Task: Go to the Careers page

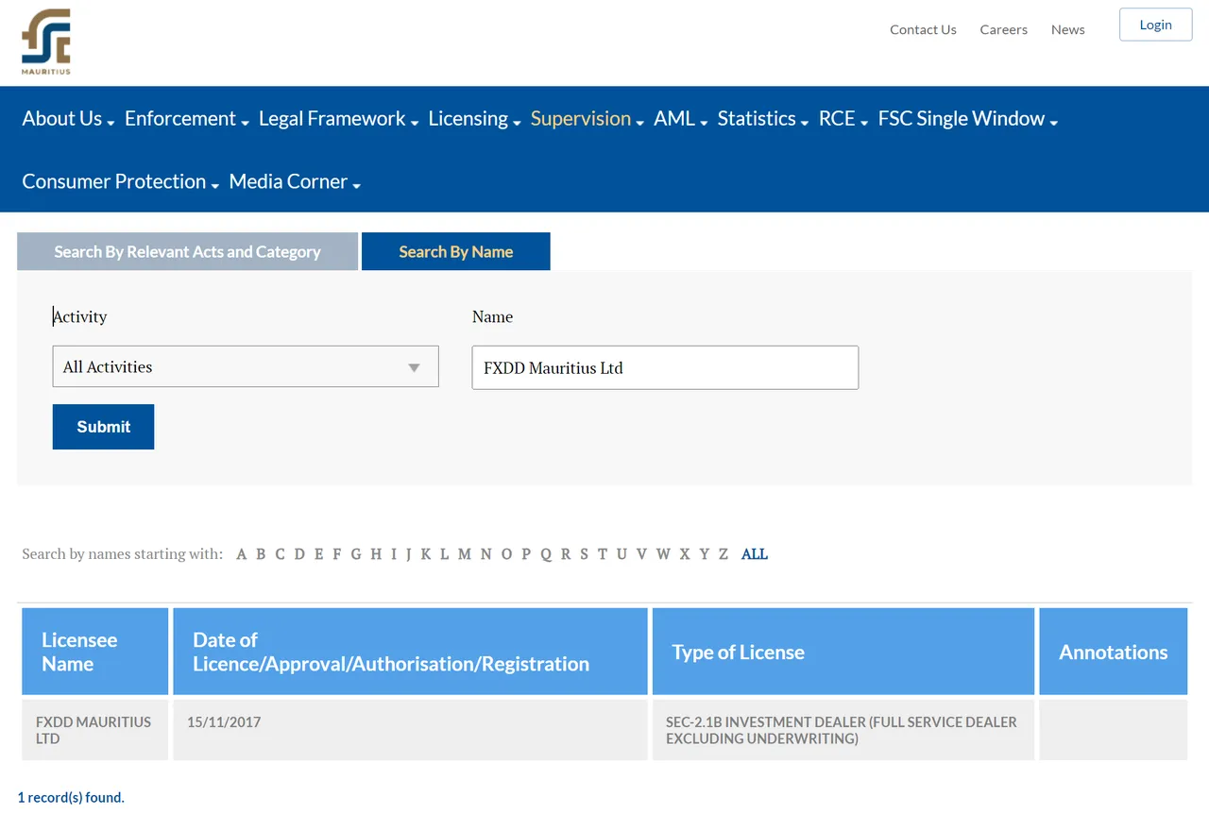Action: click(1003, 29)
